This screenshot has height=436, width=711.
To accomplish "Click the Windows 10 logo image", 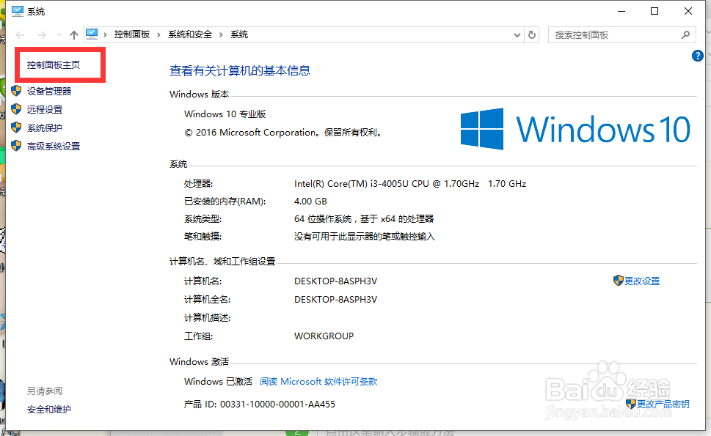I will click(x=575, y=129).
